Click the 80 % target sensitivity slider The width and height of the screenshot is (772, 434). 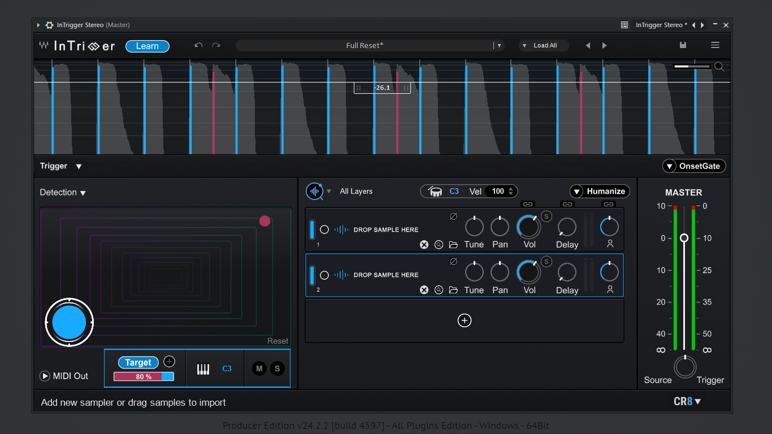click(x=144, y=377)
